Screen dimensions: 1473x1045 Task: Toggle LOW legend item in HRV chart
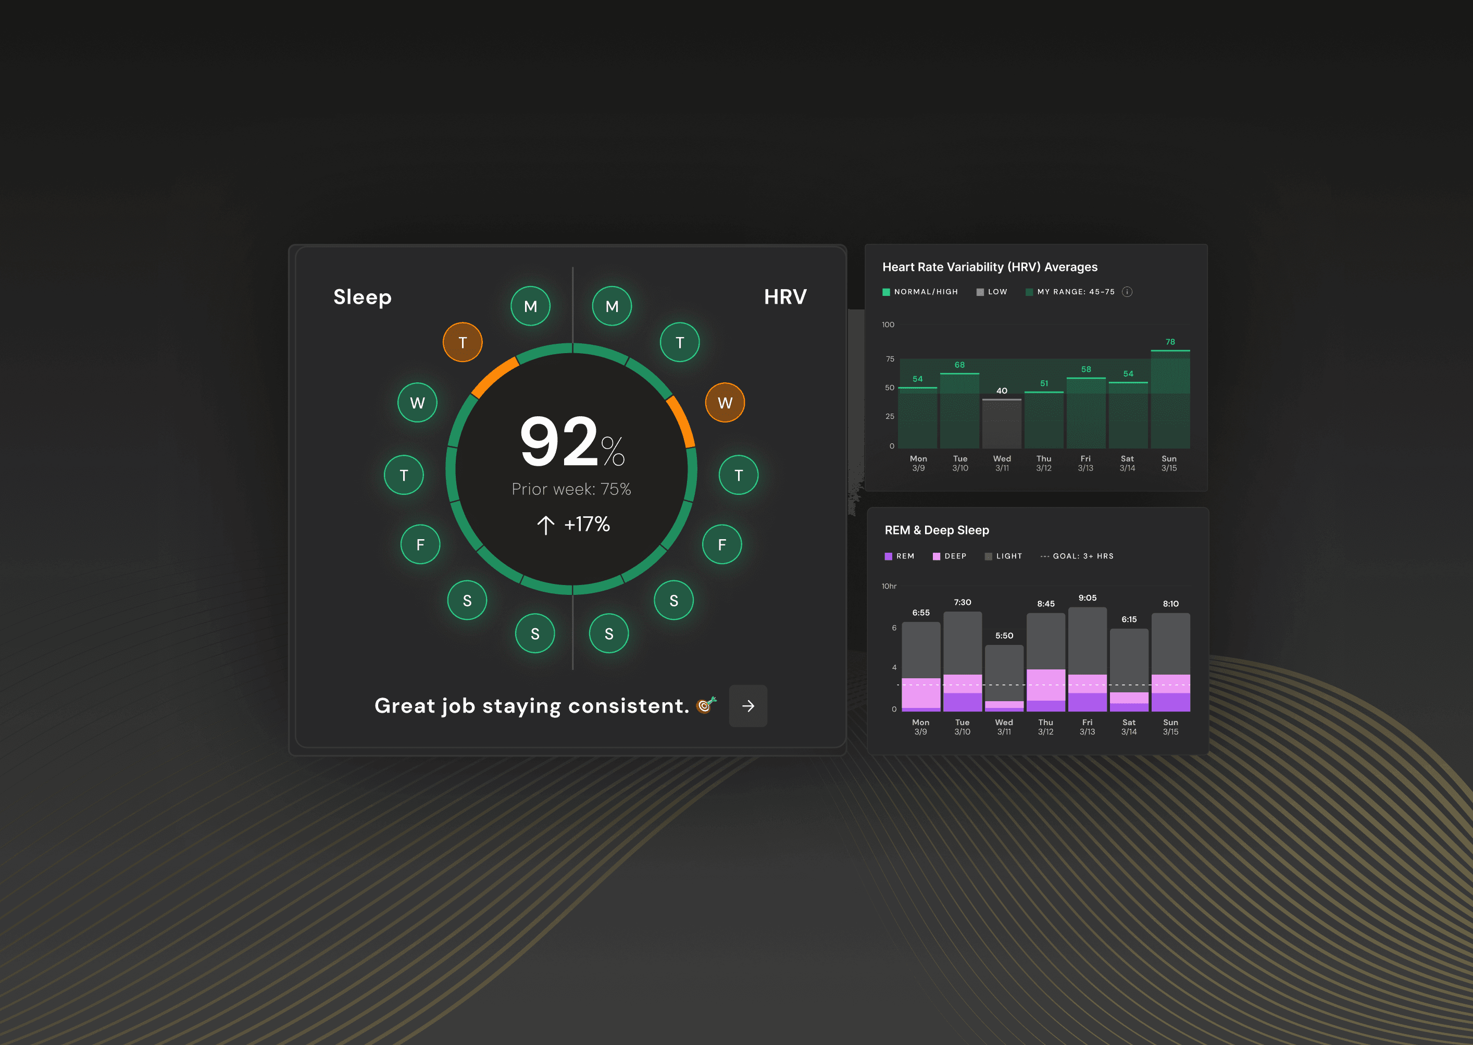tap(991, 292)
